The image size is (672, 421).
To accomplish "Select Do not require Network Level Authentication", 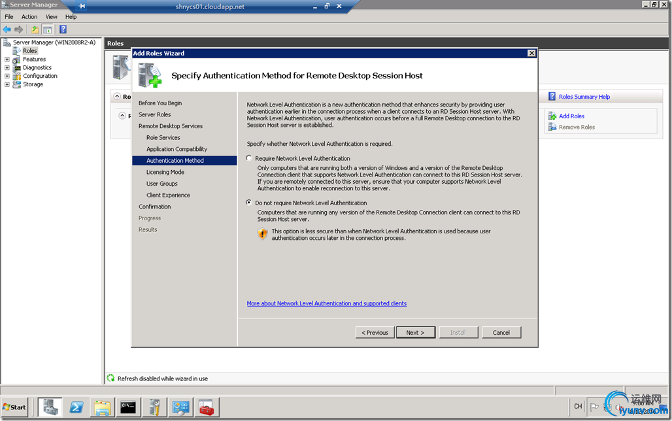I will click(x=249, y=203).
